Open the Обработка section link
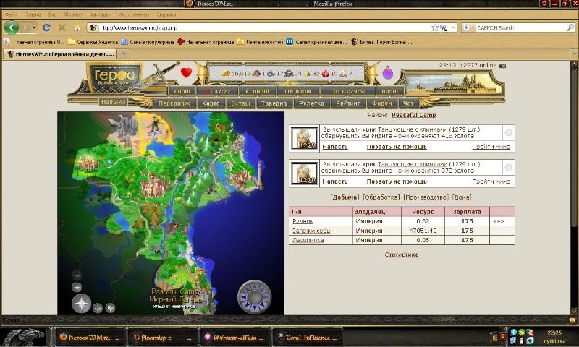Viewport: 579px width, 347px height. [x=381, y=197]
